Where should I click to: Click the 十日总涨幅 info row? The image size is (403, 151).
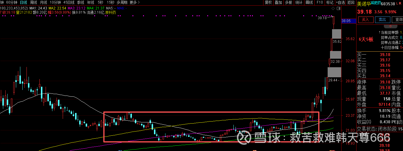tap(392, 47)
